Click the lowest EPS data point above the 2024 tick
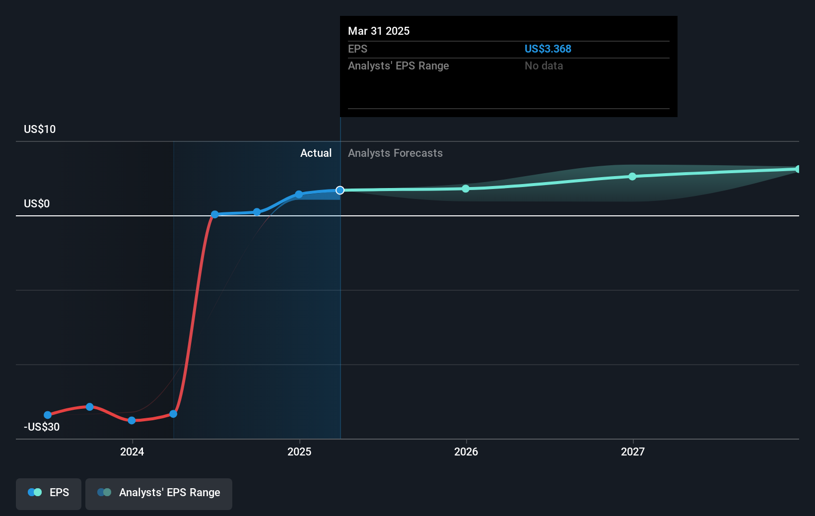This screenshot has height=516, width=815. [132, 420]
